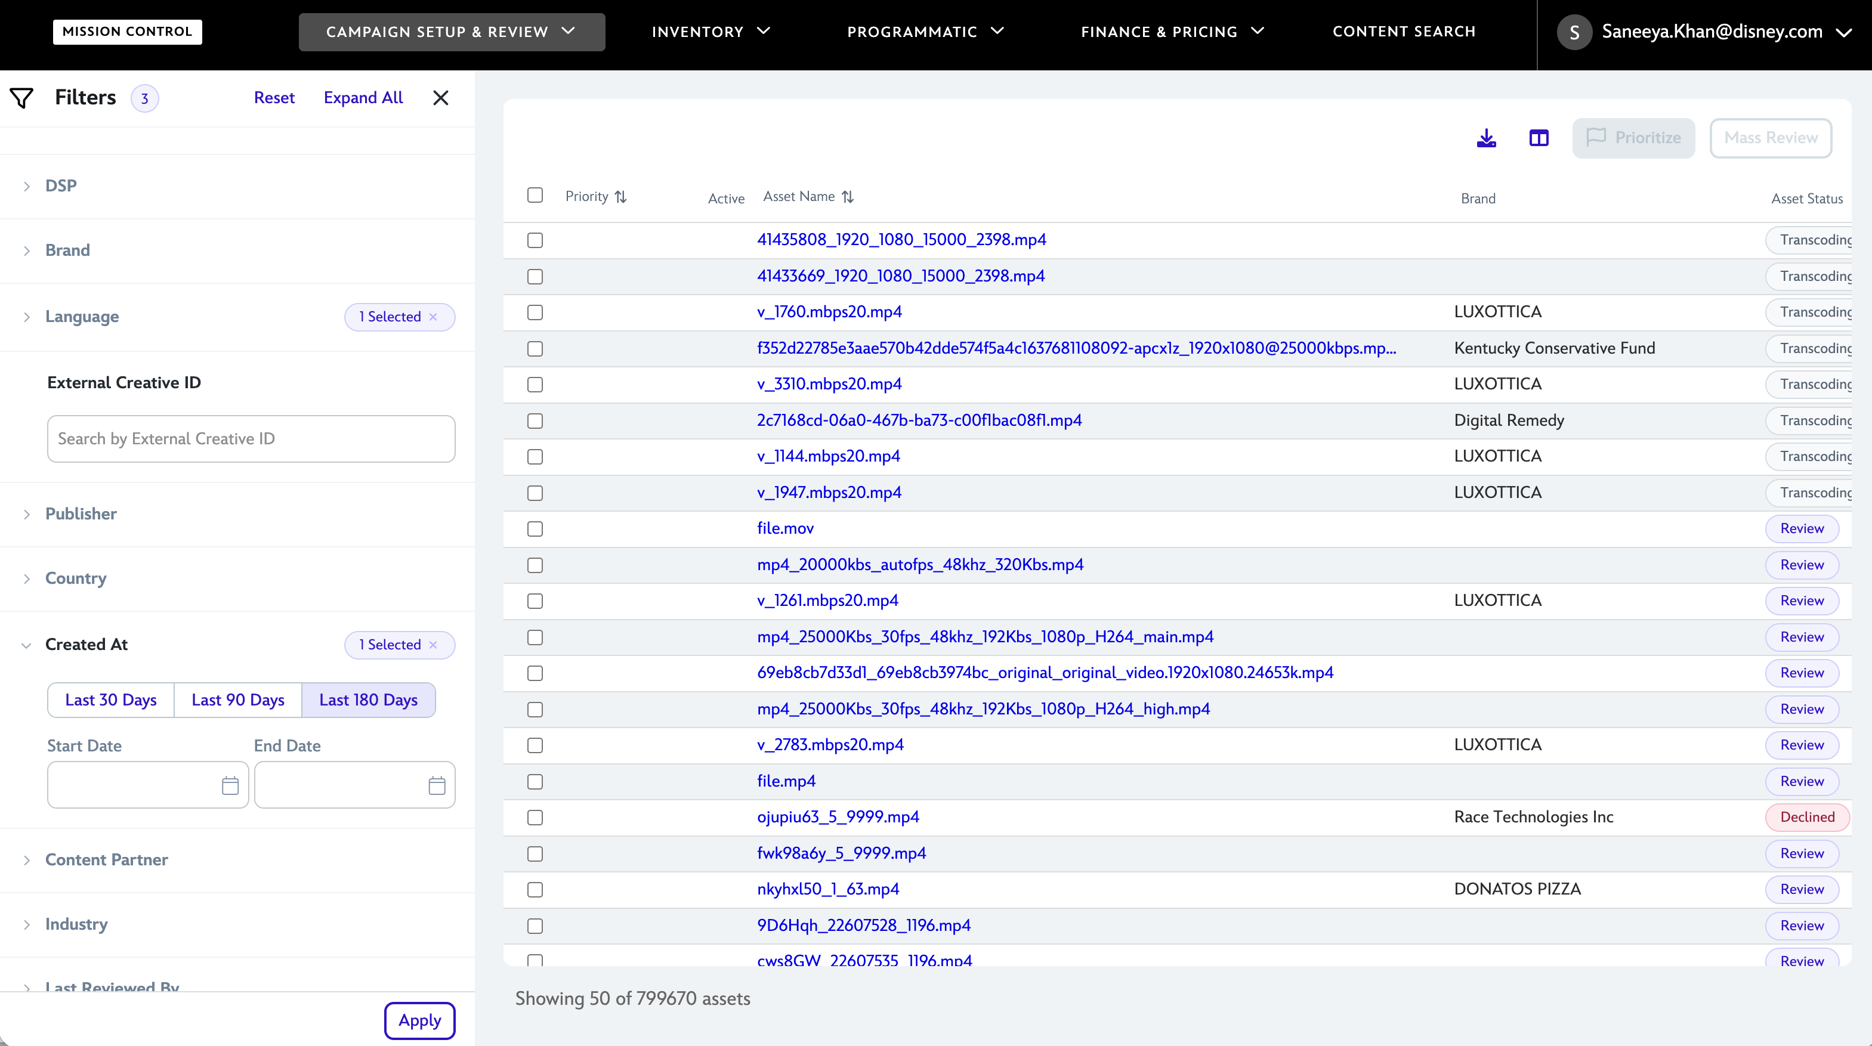1872x1046 pixels.
Task: Clear the Created At selected filter chip
Action: pyautogui.click(x=433, y=645)
